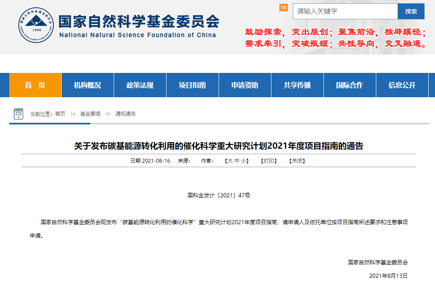Click the 打印 print link
This screenshot has width=435, height=295.
(269, 161)
